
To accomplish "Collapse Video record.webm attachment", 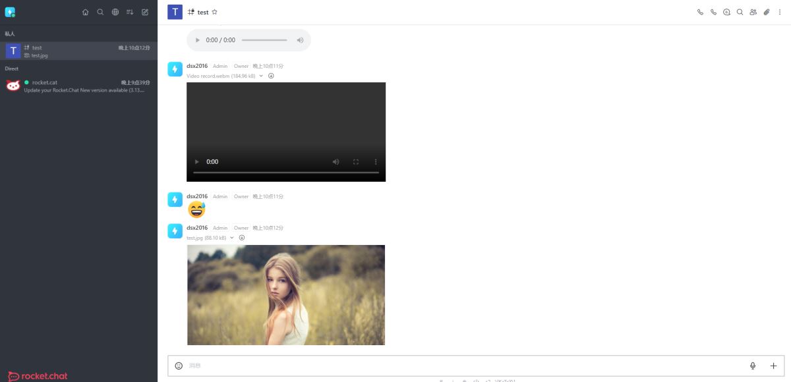I will pos(261,76).
